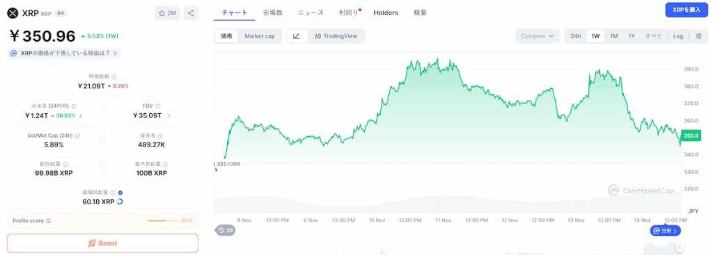This screenshot has width=713, height=255.
Task: Select 1Y time range
Action: pyautogui.click(x=632, y=36)
